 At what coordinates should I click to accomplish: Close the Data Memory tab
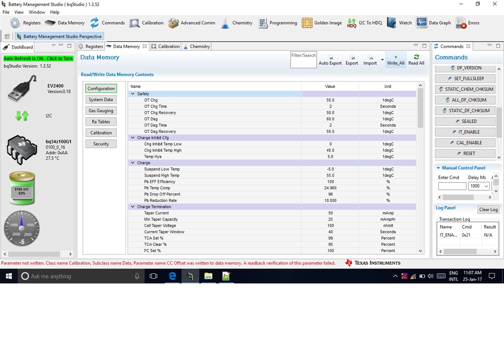(144, 46)
